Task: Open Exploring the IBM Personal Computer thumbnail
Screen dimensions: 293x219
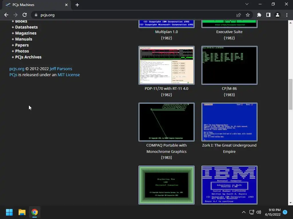Action: point(167,185)
